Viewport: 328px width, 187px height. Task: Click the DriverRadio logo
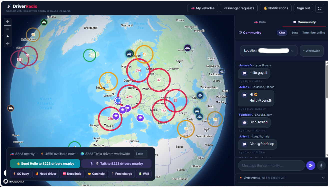coord(22,6)
